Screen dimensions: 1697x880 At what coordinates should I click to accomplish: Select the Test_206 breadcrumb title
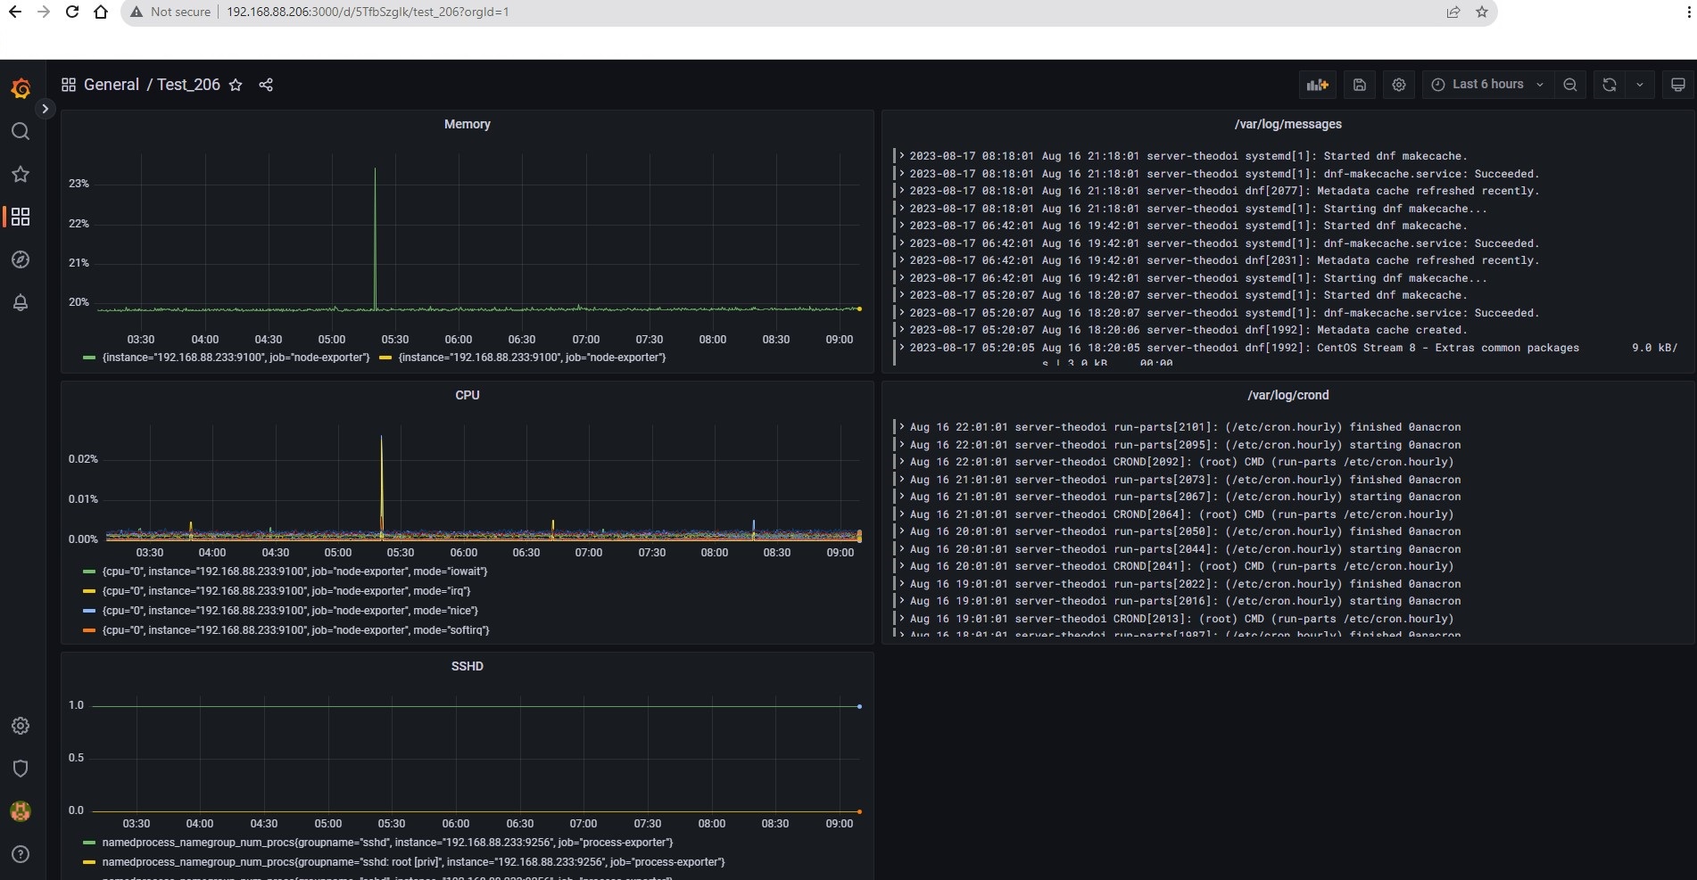pos(187,85)
